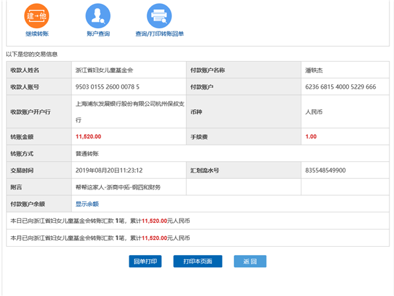Screen dimensions: 394x296
Task: Open the 查询/打印转账回单 text link
Action: (160, 34)
